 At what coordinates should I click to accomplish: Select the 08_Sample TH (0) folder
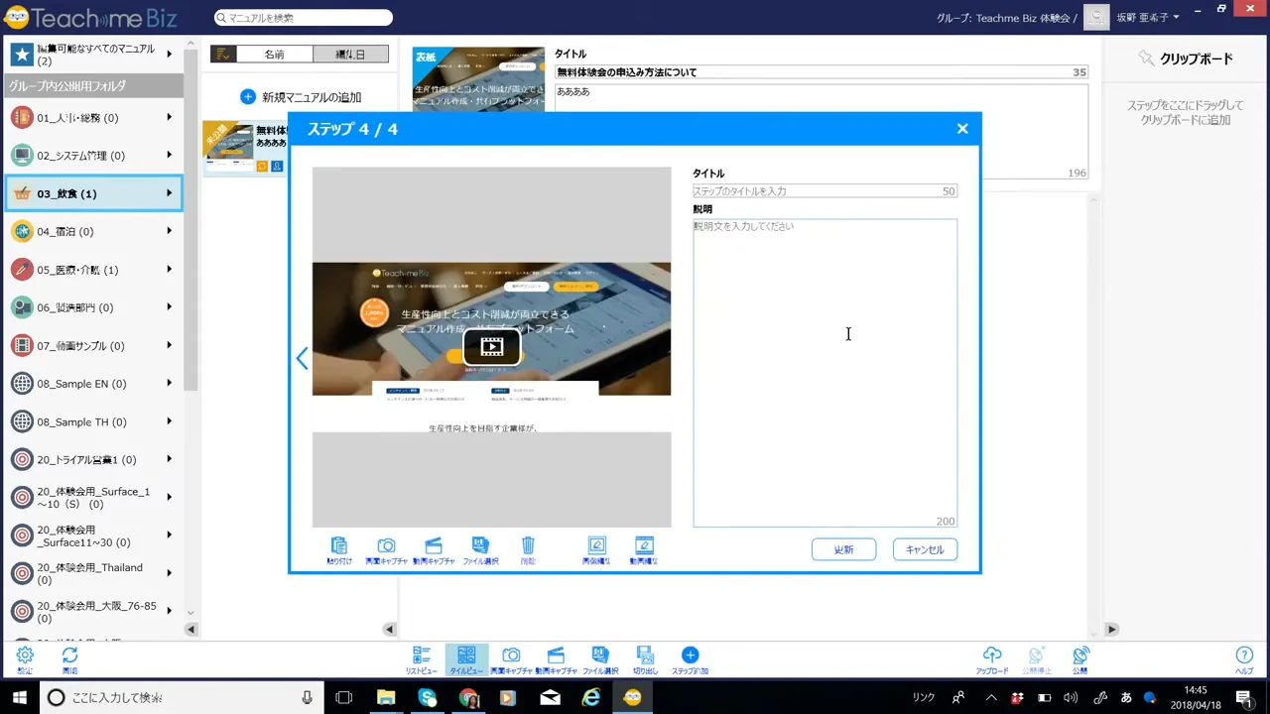tap(91, 421)
